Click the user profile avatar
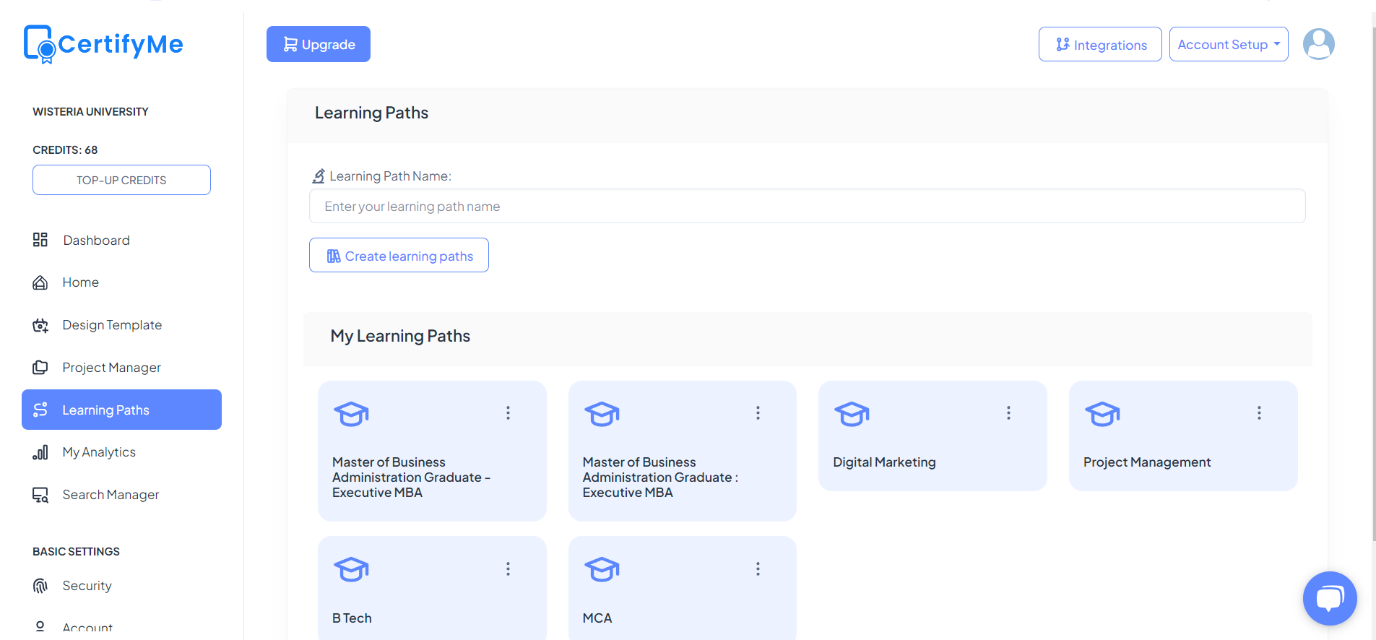Image resolution: width=1376 pixels, height=640 pixels. pos(1318,44)
